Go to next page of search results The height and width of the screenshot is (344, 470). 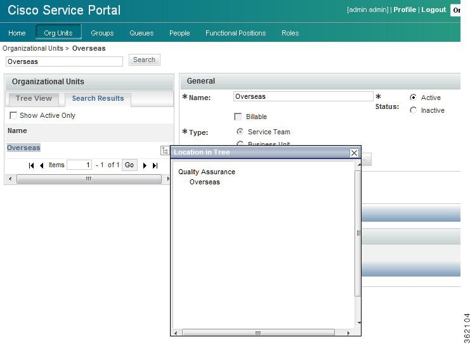point(145,165)
